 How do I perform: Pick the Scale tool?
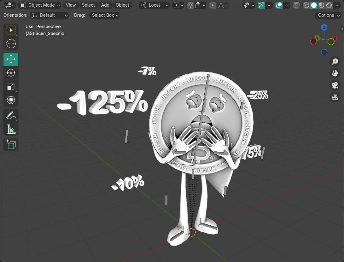tap(11, 87)
